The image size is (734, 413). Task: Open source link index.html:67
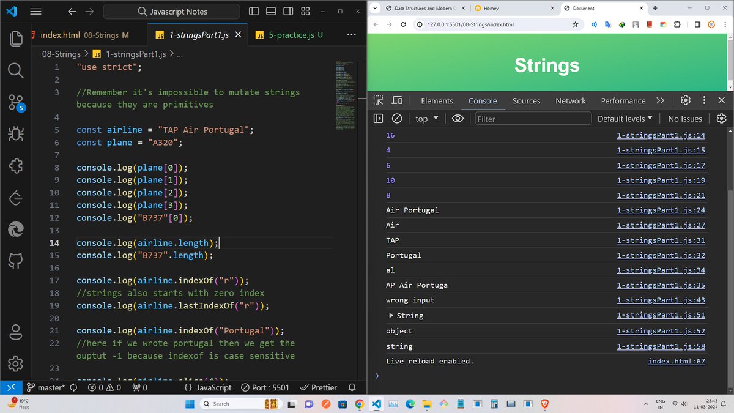coord(677,361)
